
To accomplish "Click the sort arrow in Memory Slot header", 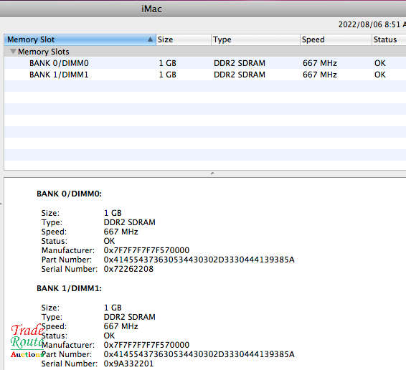I will click(150, 39).
